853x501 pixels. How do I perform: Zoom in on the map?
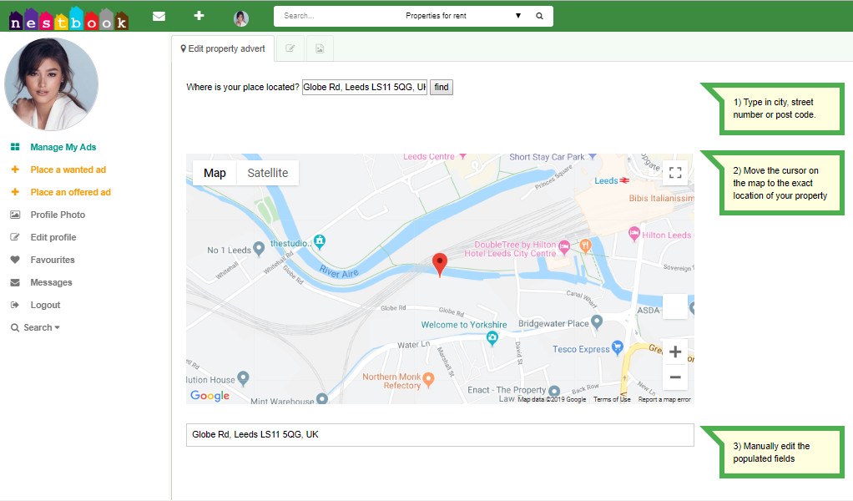pyautogui.click(x=675, y=352)
